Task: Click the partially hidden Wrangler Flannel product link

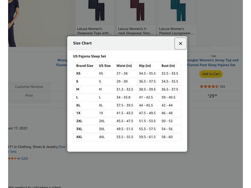Action: pos(62,63)
